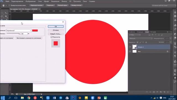The height and width of the screenshot is (100, 177).
Task: Toggle scroll all windows checkbox in options bar
Action: coord(9,5)
